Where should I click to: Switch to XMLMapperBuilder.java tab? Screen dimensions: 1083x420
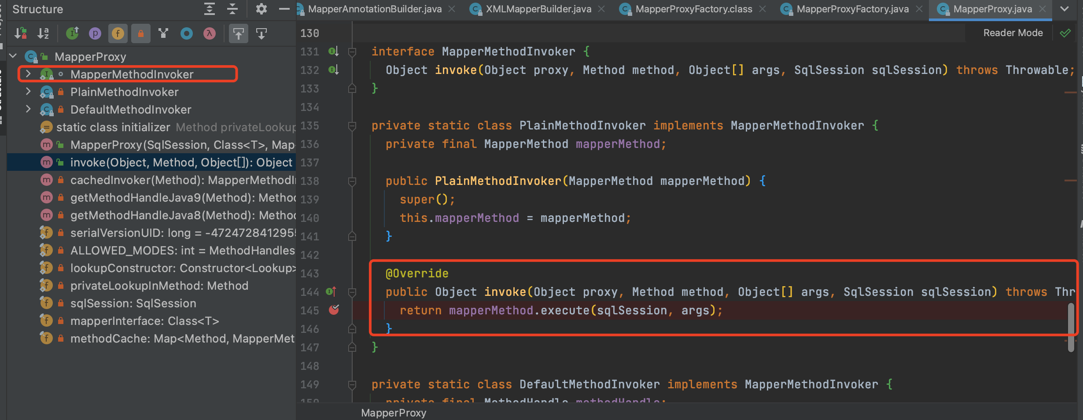click(538, 9)
